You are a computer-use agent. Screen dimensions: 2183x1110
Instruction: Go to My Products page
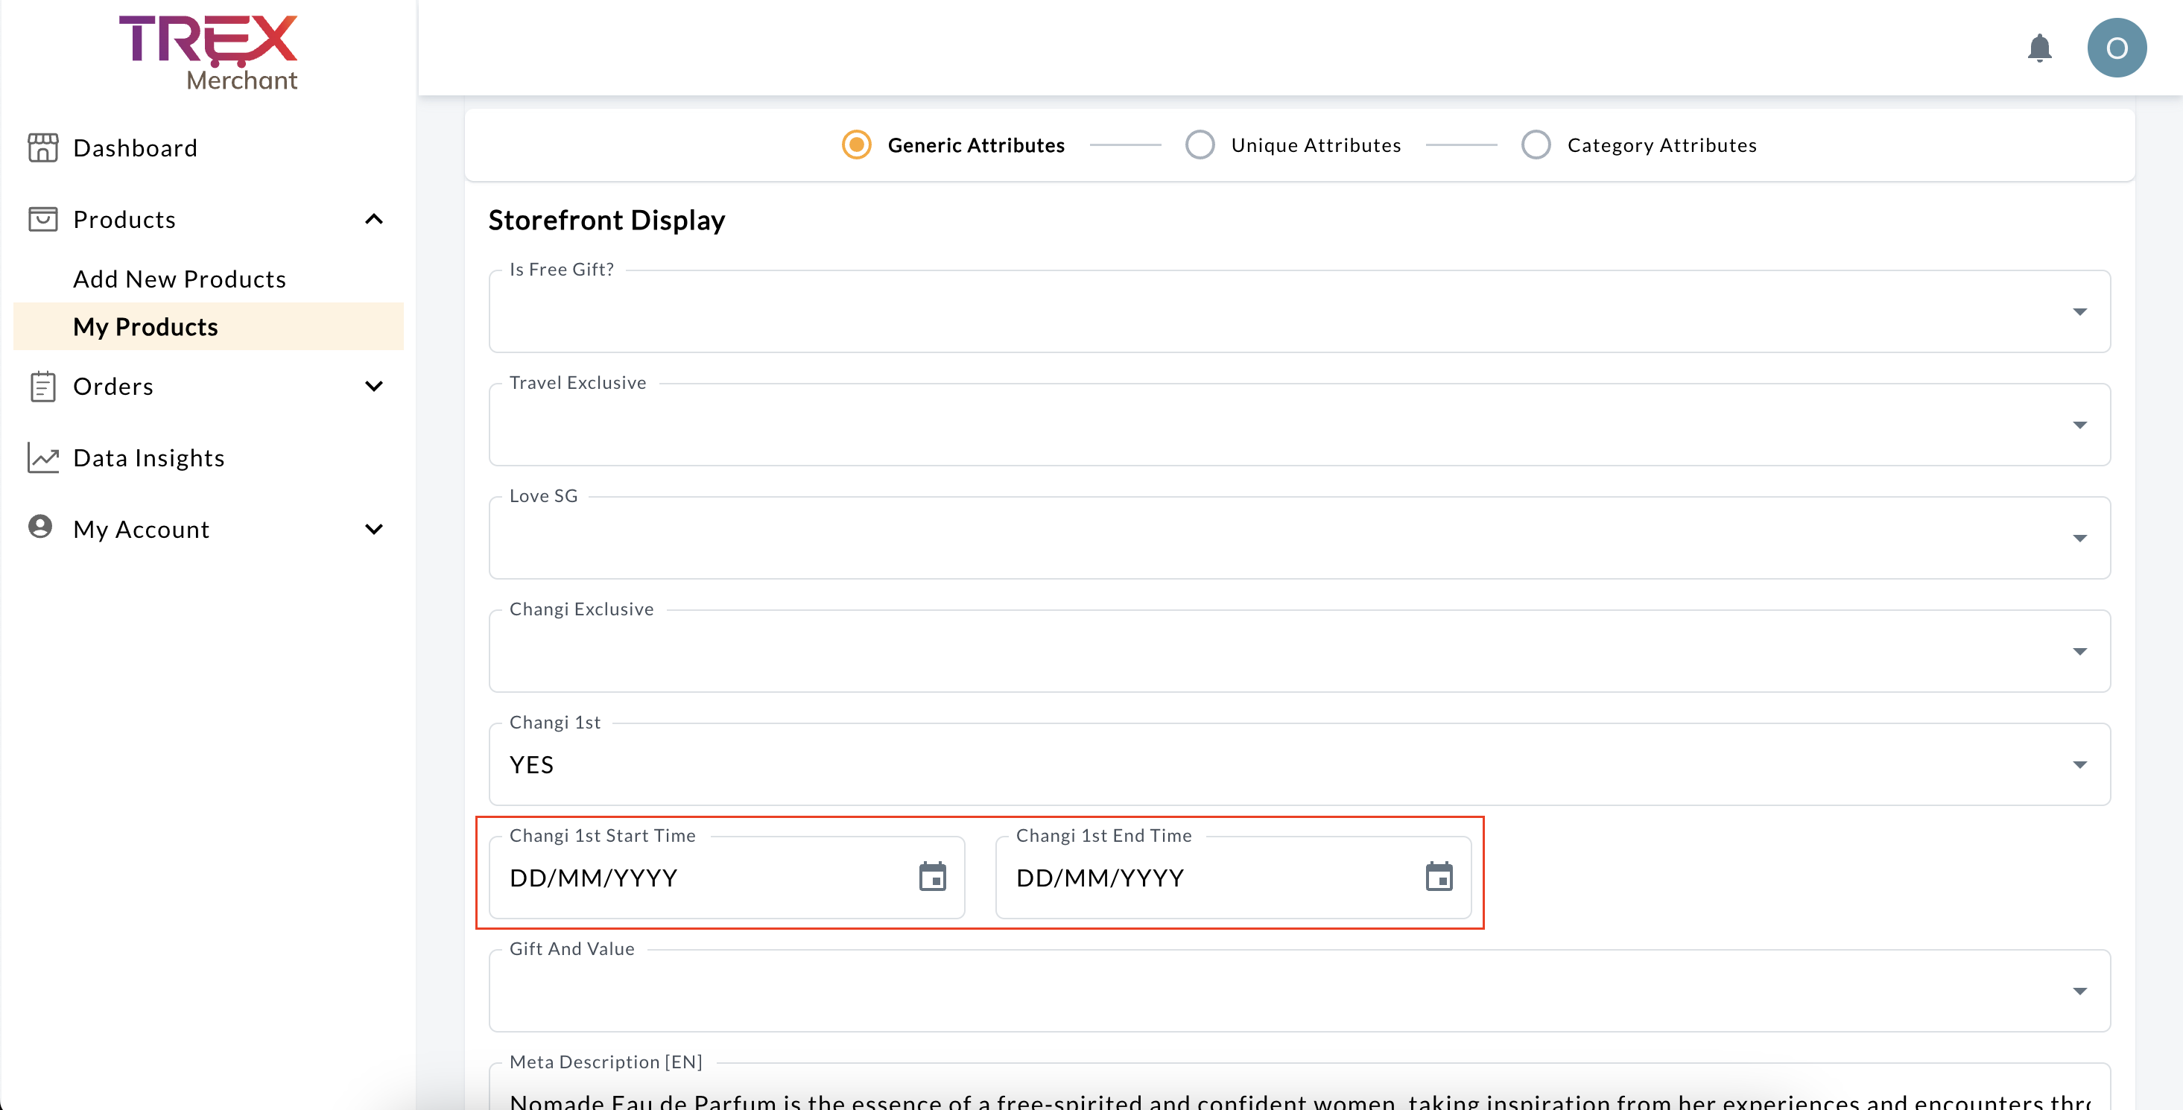coord(146,327)
